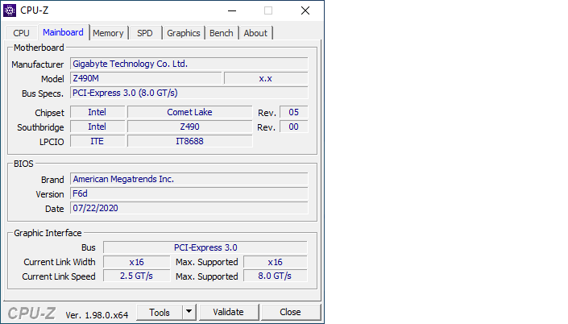
Task: Click the disabled maximize button
Action: pyautogui.click(x=268, y=10)
